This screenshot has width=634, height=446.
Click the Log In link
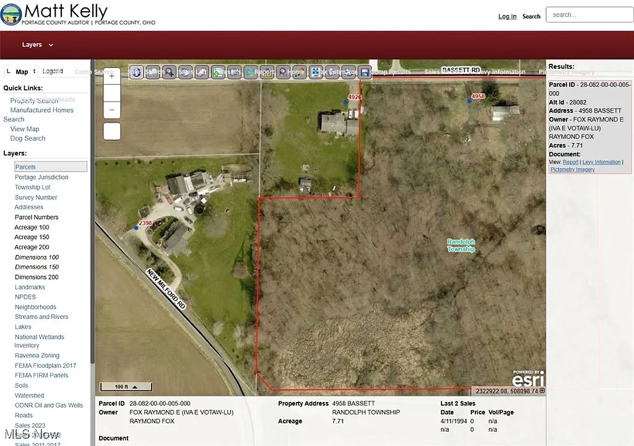pos(507,17)
